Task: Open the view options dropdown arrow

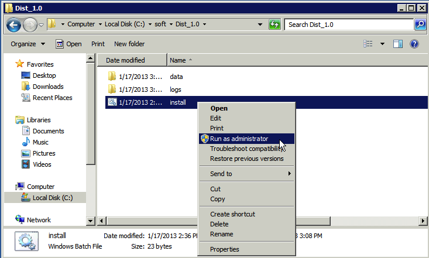Action: pyautogui.click(x=382, y=44)
